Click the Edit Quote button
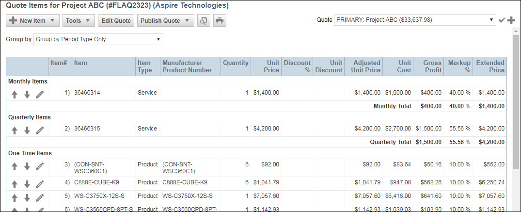The image size is (521, 212). [116, 21]
